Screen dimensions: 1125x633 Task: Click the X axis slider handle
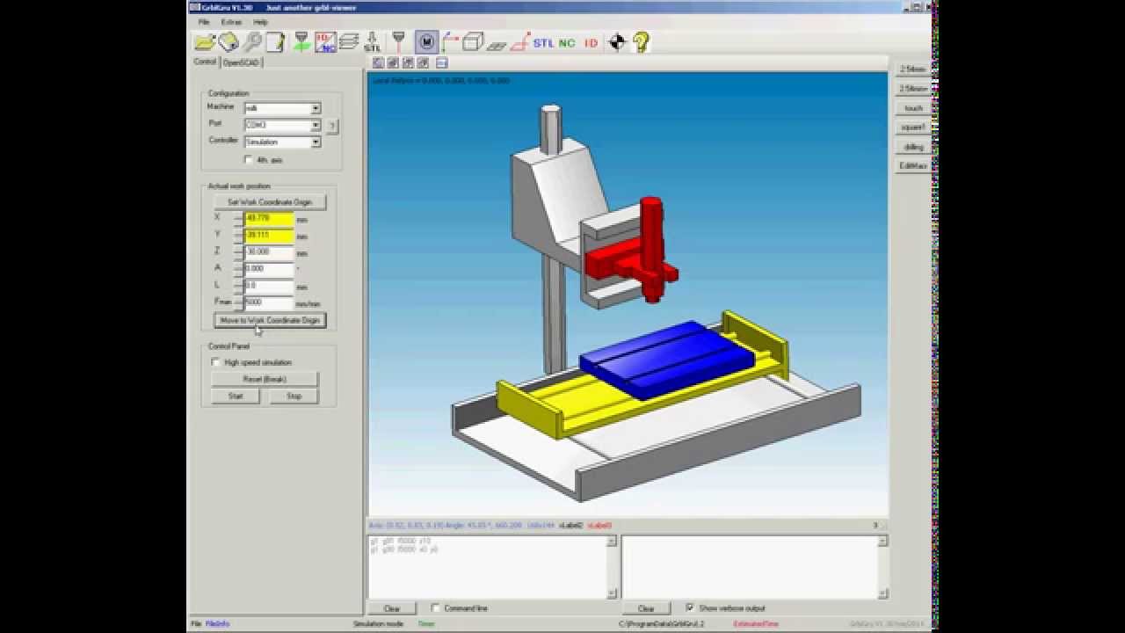point(238,219)
